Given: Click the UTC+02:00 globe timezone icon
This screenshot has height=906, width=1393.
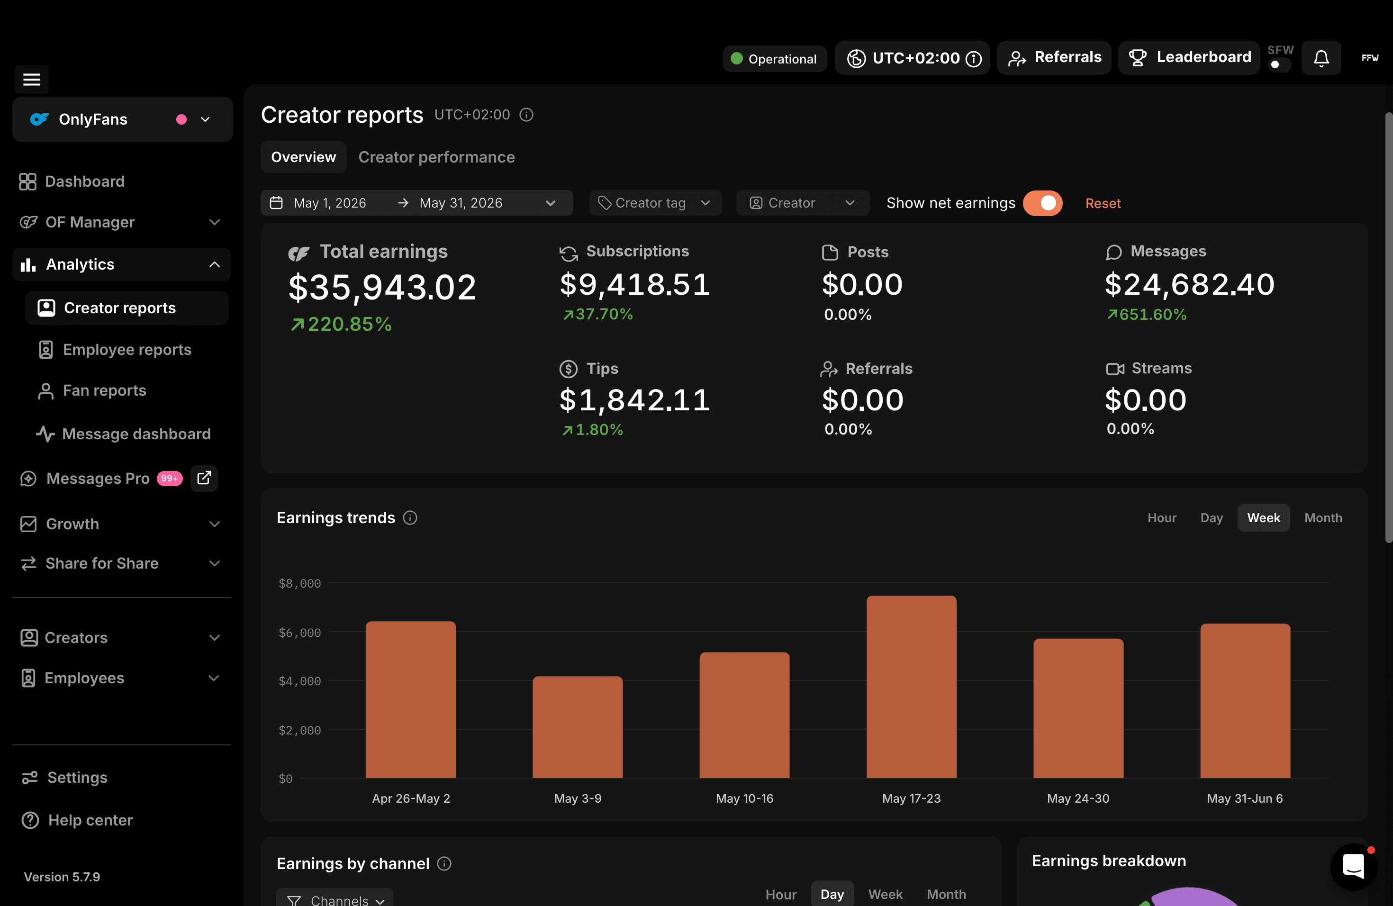Looking at the screenshot, I should pyautogui.click(x=856, y=58).
